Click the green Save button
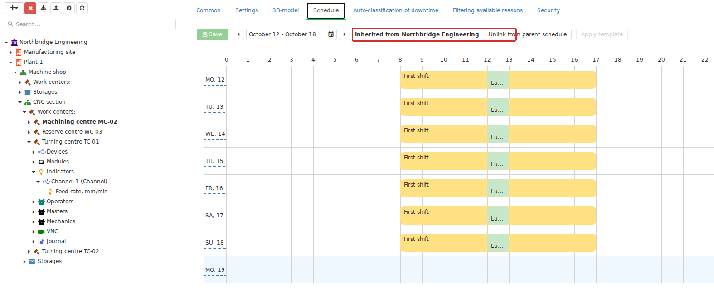Viewport: 714px width, 288px height. [x=212, y=34]
